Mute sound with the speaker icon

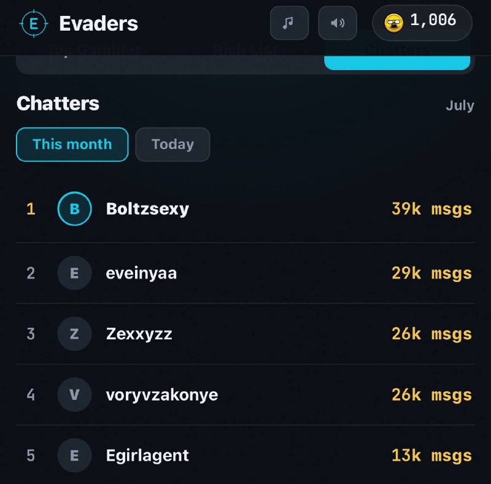338,23
